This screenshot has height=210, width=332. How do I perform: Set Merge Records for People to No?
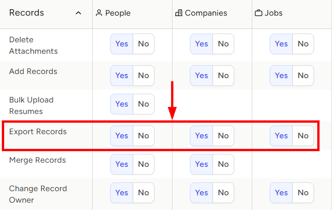(143, 164)
